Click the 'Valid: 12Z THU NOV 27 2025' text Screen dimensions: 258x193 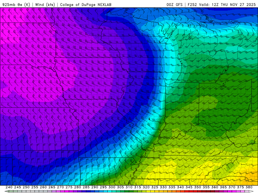coord(227,5)
